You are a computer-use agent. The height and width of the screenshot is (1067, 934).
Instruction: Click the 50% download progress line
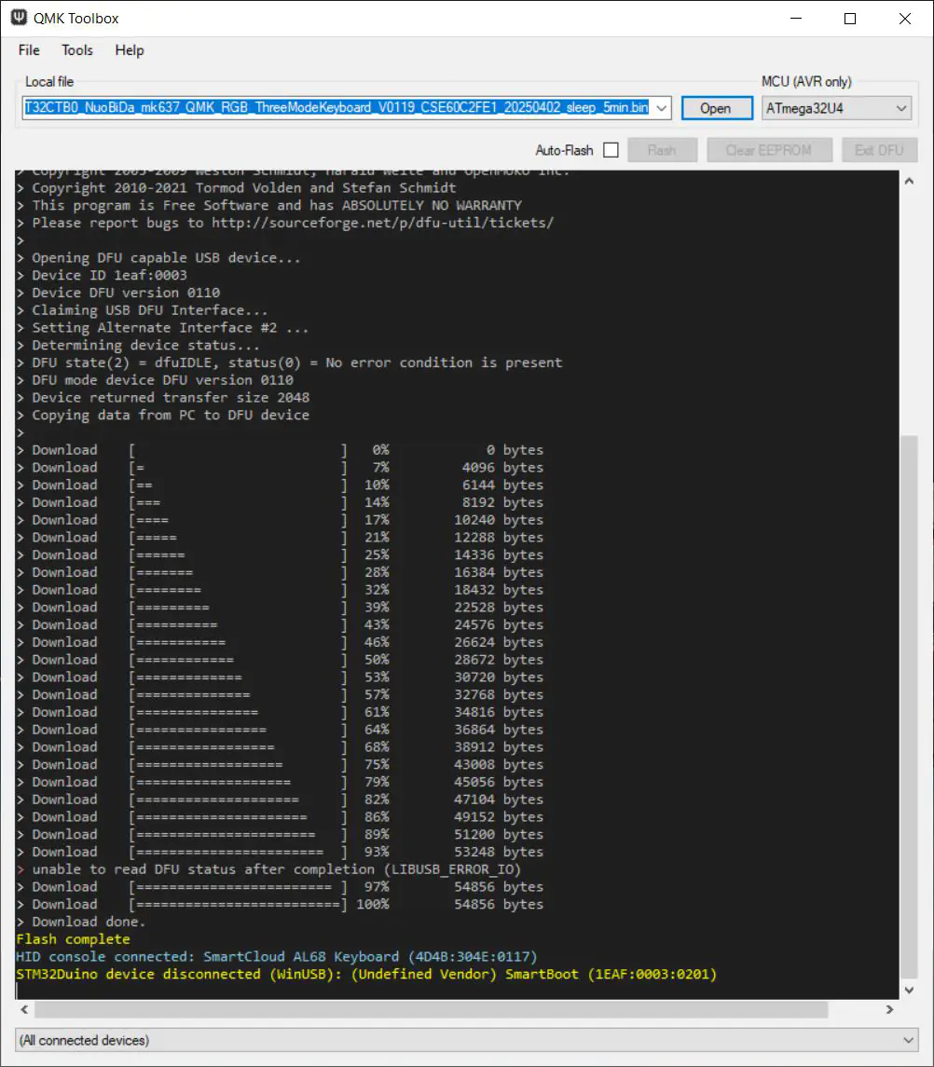(x=280, y=660)
